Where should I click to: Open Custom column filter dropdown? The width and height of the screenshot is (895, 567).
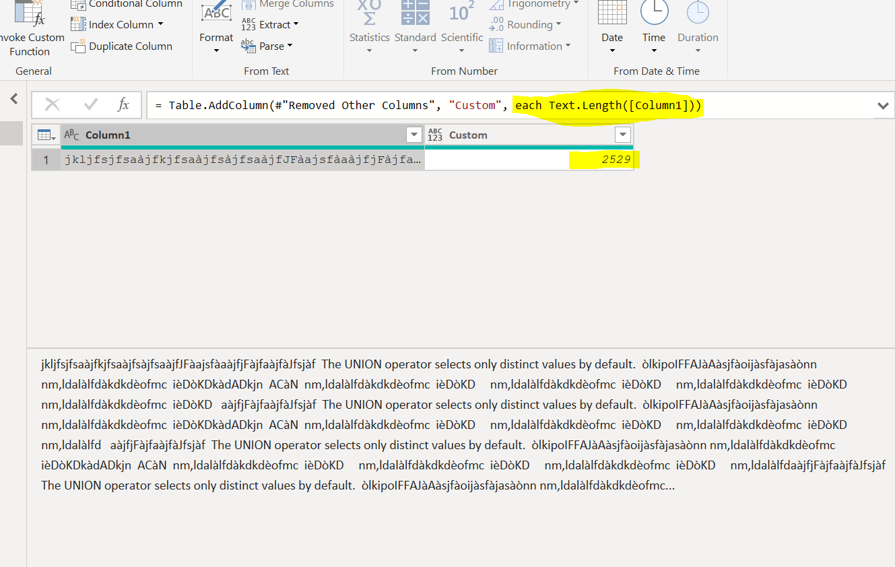tap(622, 135)
